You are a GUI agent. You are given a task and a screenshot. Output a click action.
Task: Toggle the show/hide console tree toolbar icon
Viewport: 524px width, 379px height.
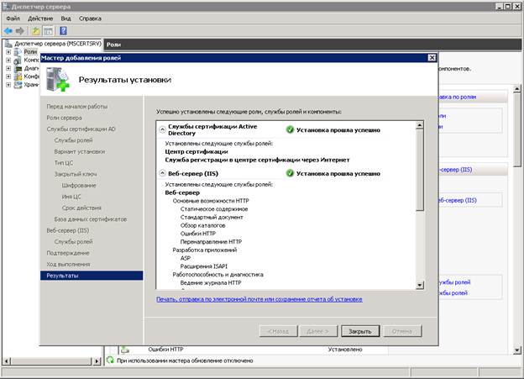coord(48,31)
